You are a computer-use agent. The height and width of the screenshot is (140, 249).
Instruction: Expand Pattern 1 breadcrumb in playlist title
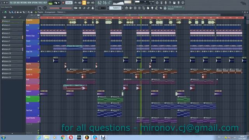tap(61, 12)
